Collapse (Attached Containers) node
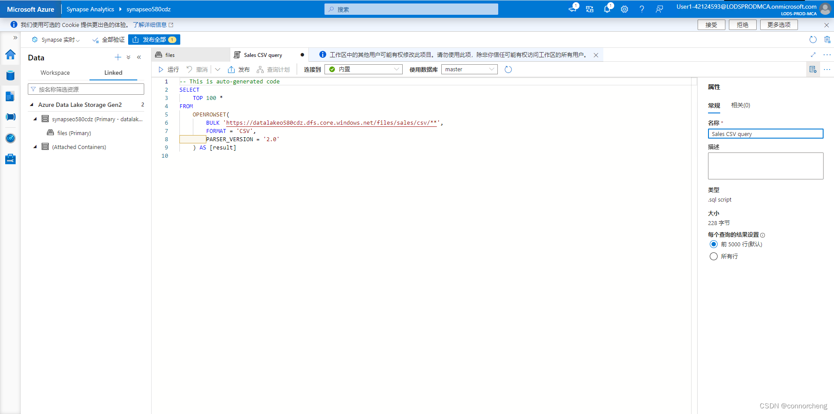The image size is (834, 414). coord(35,147)
